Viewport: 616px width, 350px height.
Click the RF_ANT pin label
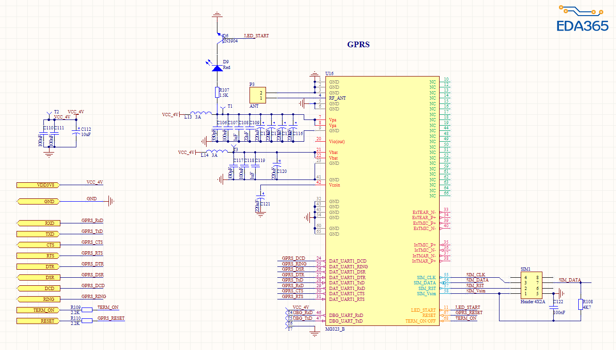click(x=337, y=98)
